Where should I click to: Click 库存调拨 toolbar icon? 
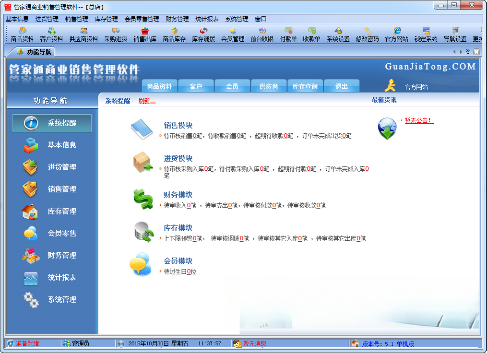[x=203, y=35]
